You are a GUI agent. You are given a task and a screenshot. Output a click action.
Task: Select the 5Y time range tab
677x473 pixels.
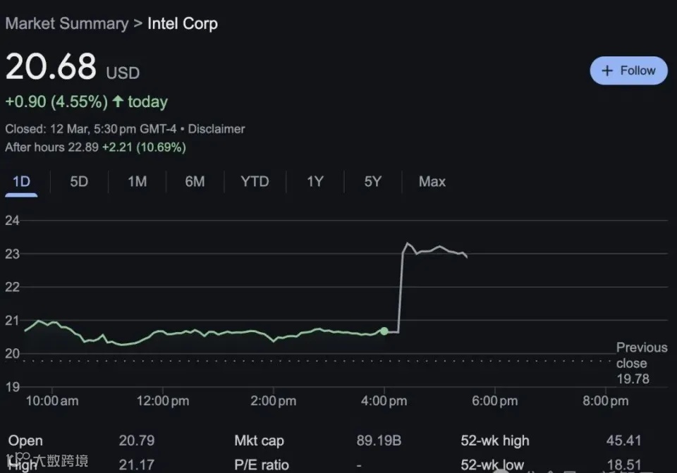(x=372, y=182)
